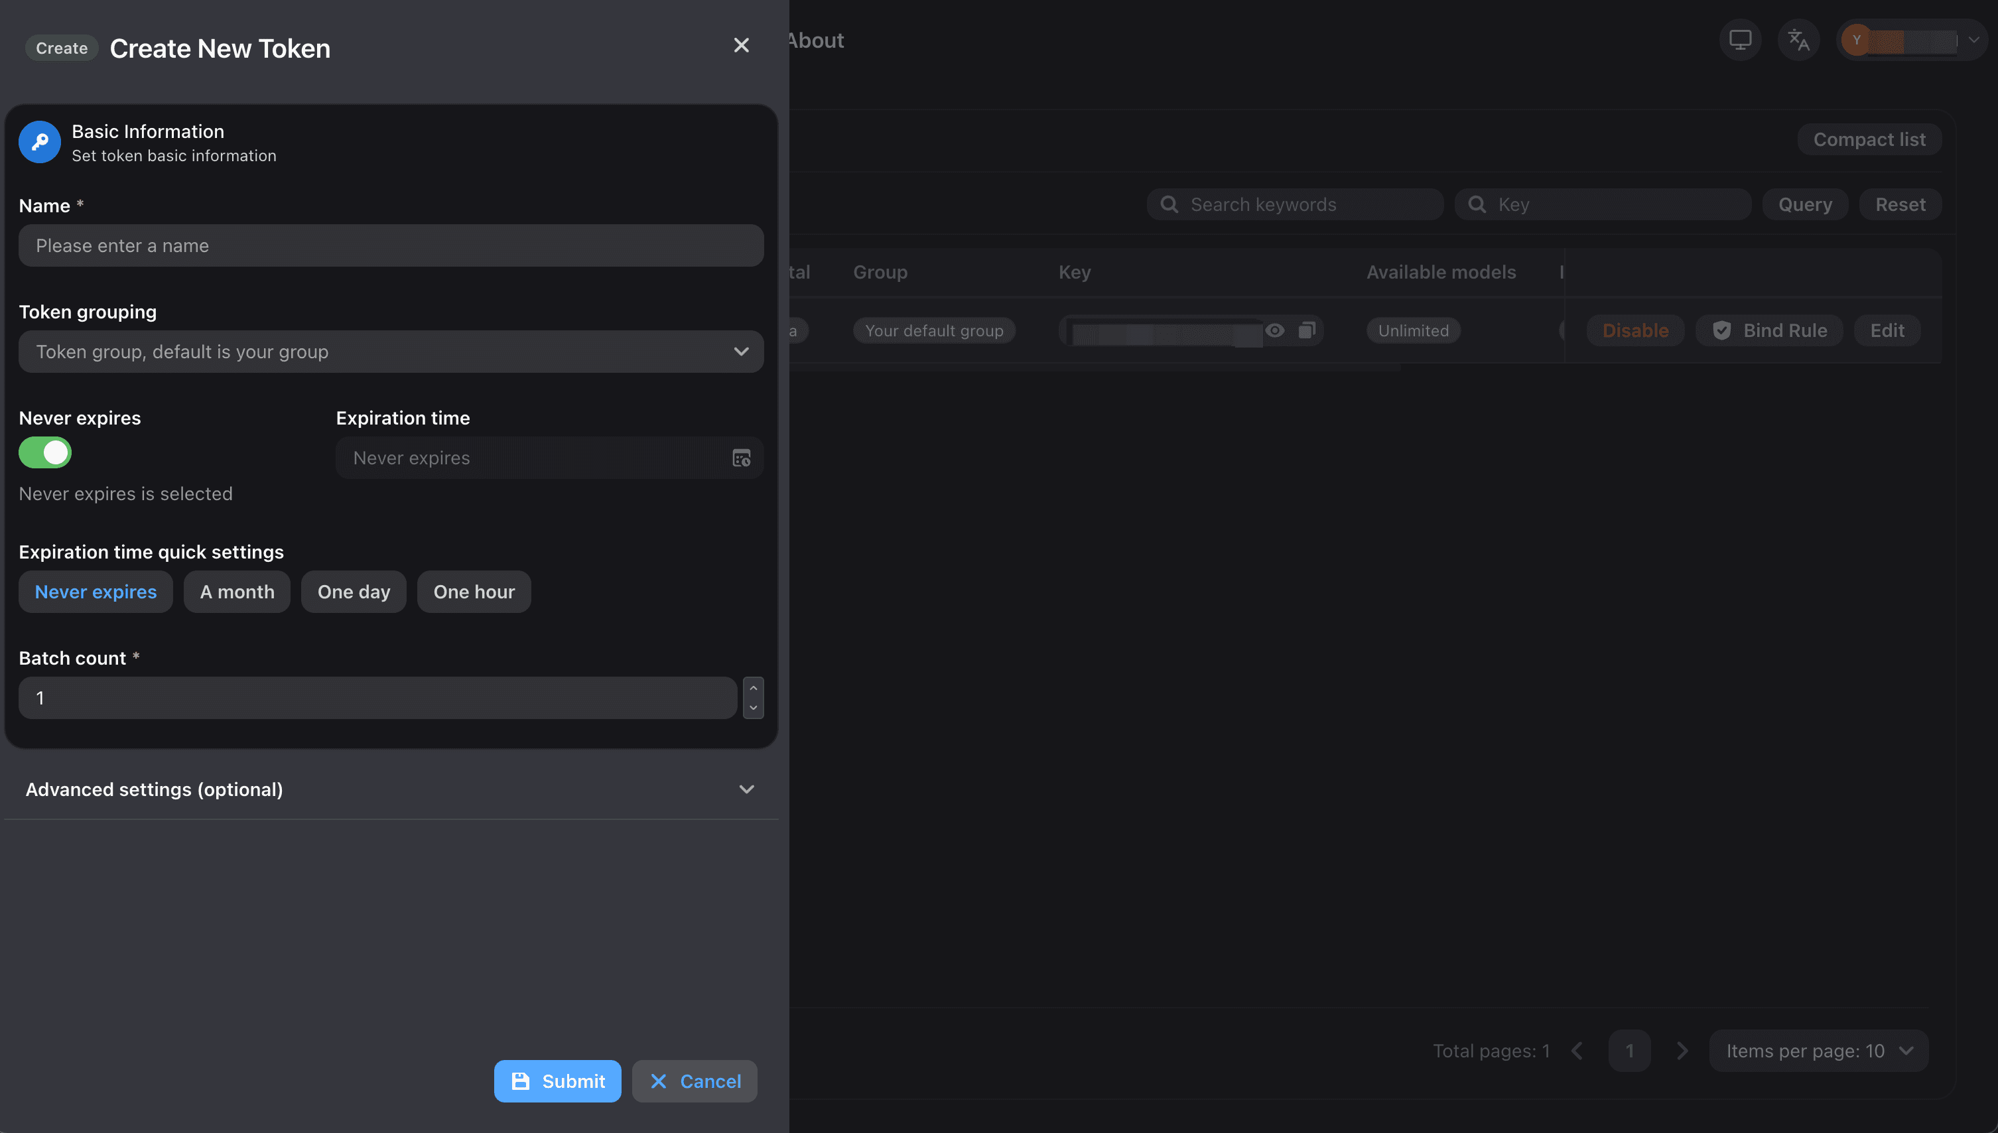
Task: Click the theme monitor icon in header
Action: point(1740,40)
